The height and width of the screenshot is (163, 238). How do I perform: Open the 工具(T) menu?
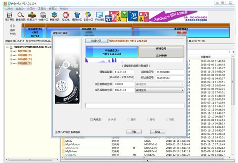tap(42, 9)
